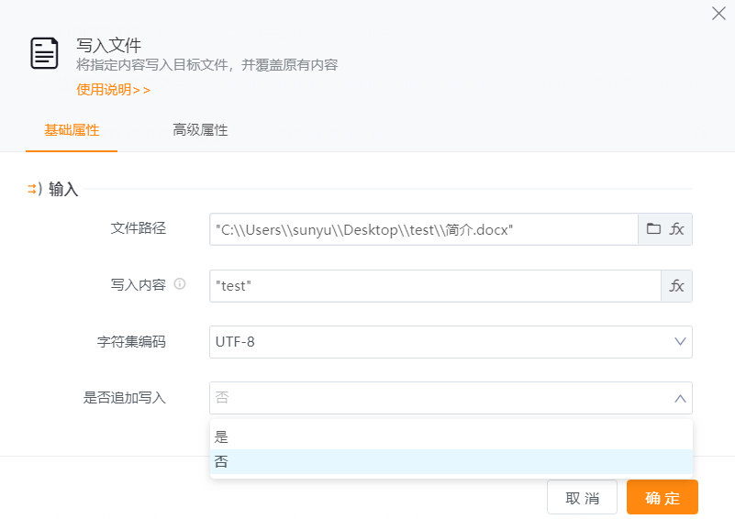Image resolution: width=735 pixels, height=519 pixels.
Task: Click inside the 文件路径 text field
Action: pyautogui.click(x=422, y=229)
